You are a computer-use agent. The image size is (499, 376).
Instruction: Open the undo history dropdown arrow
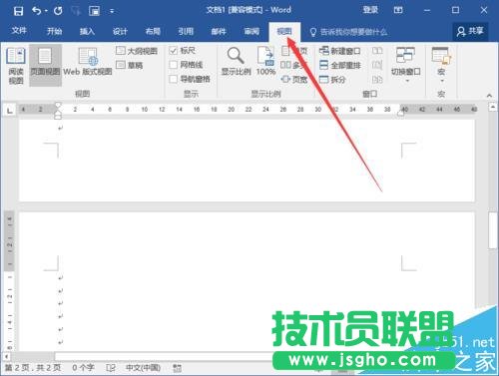pyautogui.click(x=46, y=11)
